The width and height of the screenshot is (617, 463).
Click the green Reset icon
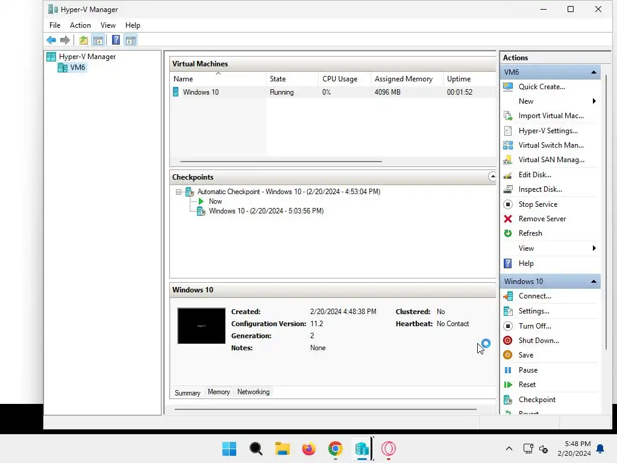tap(508, 385)
